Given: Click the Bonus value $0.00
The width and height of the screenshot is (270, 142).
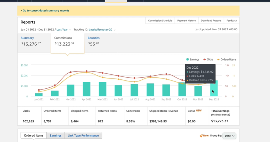Looking at the screenshot, I should [x=192, y=121].
